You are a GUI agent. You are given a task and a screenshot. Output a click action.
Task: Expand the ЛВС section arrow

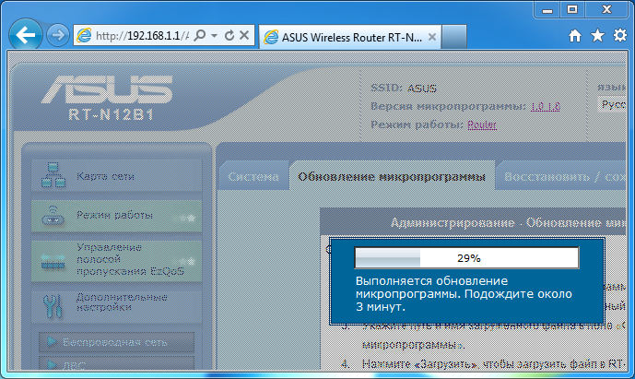point(52,365)
